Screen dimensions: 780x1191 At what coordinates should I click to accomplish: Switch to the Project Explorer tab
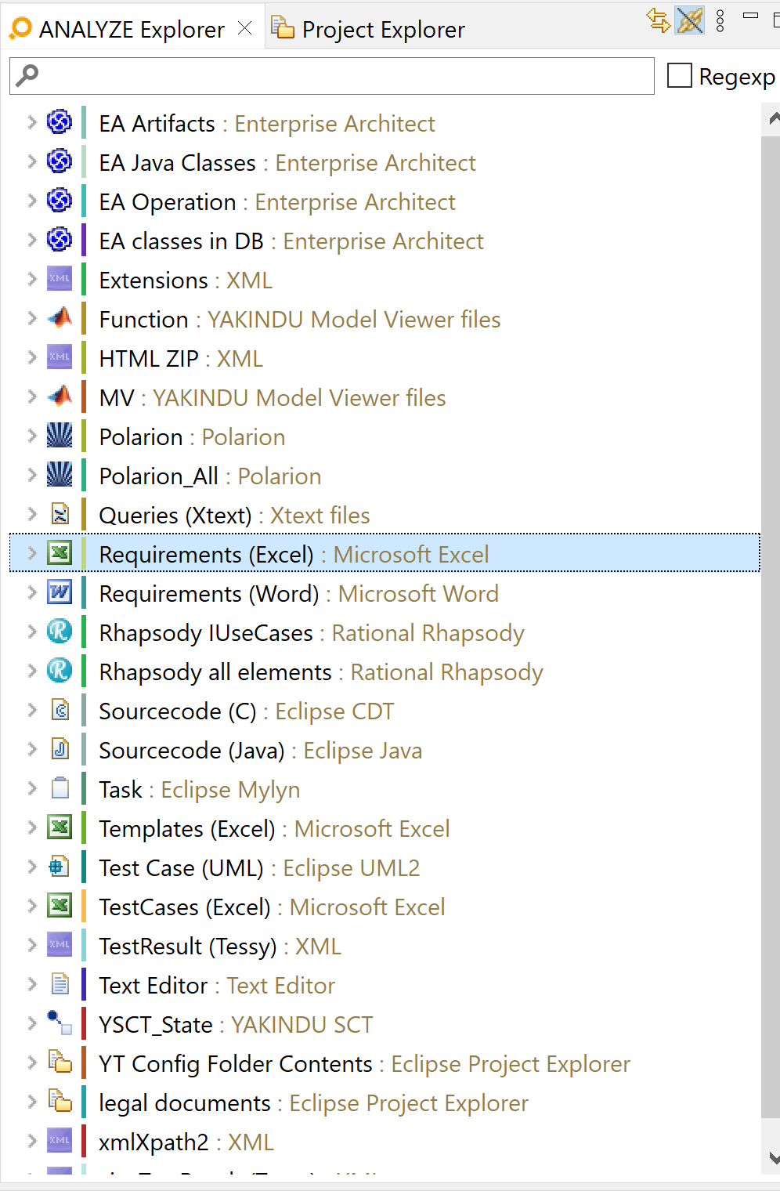click(x=368, y=29)
